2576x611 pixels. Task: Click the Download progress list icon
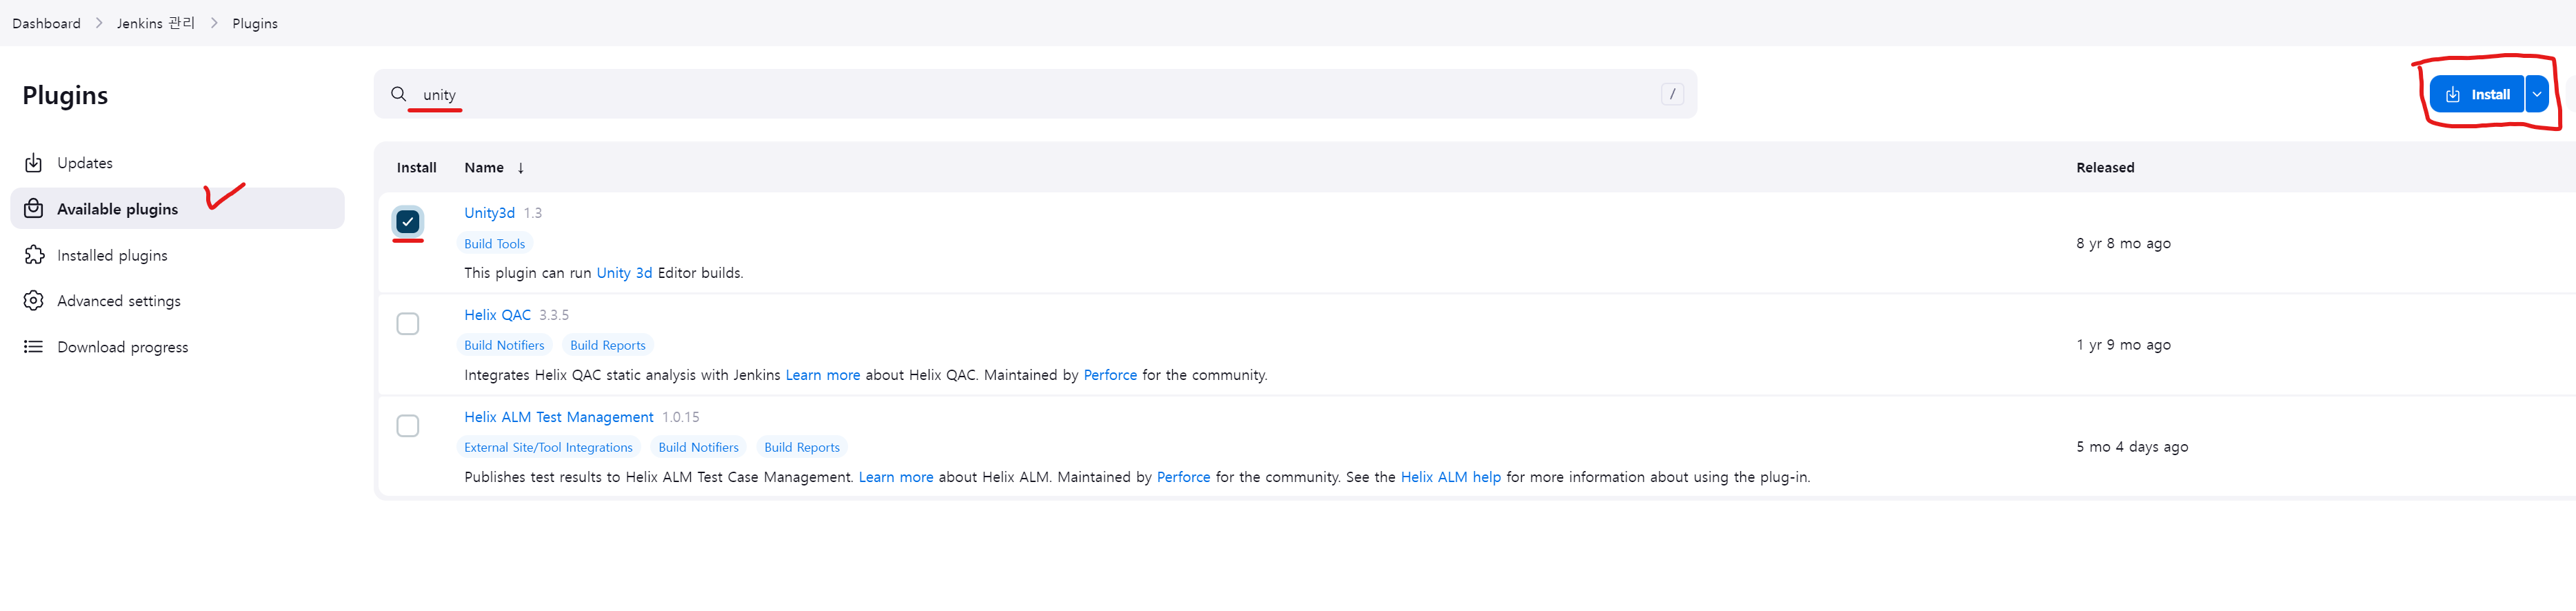33,347
